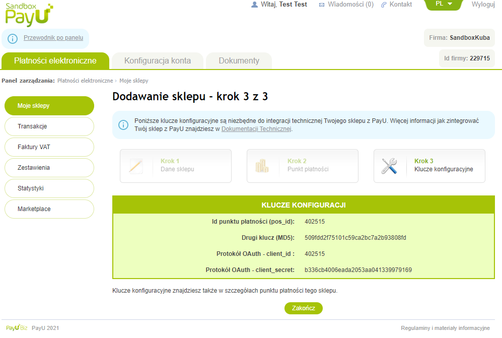Open the Dokumentacji Technicznej link
The height and width of the screenshot is (338, 502).
coord(256,129)
